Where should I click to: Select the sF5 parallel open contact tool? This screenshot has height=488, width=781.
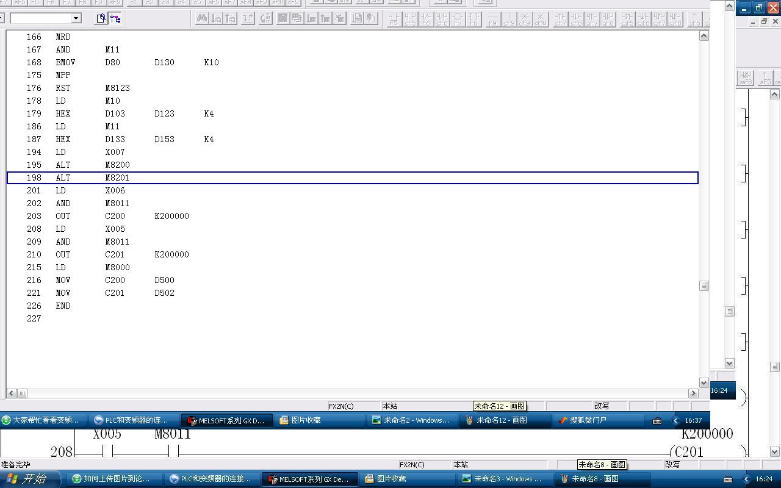tap(410, 19)
